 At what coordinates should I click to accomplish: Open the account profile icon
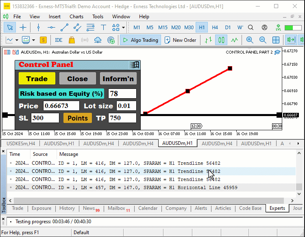[x=264, y=27]
